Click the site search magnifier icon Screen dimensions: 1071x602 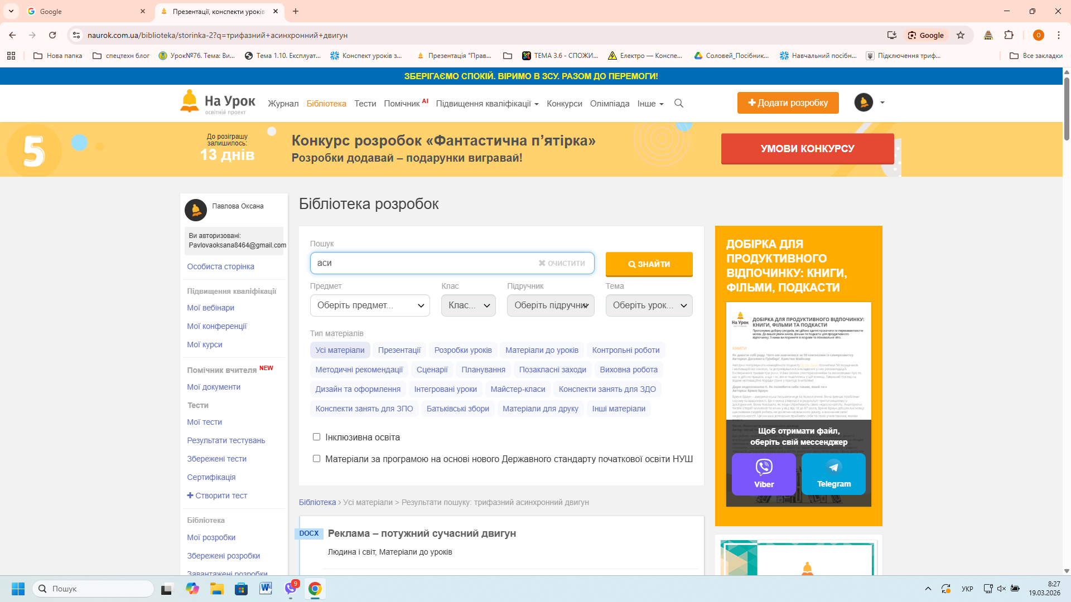coord(679,103)
